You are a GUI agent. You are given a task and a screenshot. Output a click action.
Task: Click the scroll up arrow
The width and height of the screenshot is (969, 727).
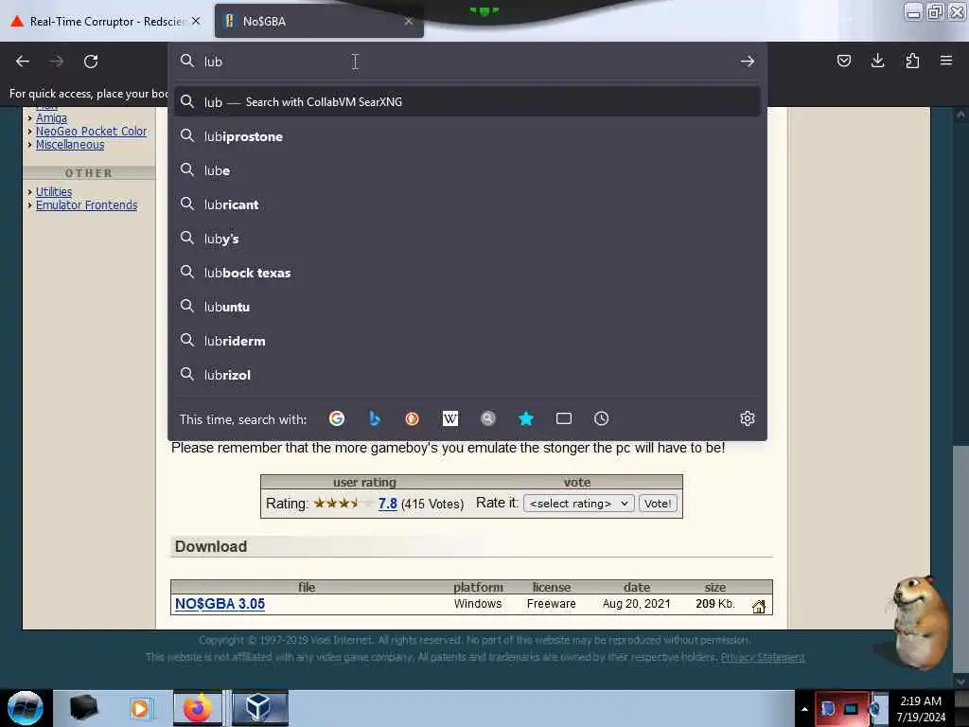[x=960, y=115]
